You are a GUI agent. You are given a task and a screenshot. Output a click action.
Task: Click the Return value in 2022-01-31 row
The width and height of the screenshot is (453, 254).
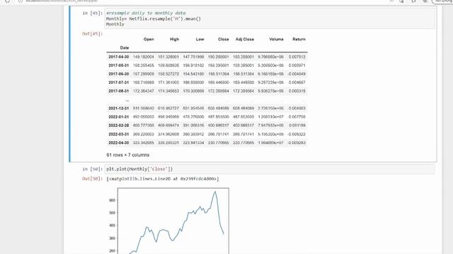tap(297, 117)
